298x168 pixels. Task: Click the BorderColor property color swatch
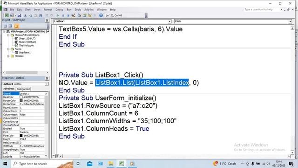21,101
